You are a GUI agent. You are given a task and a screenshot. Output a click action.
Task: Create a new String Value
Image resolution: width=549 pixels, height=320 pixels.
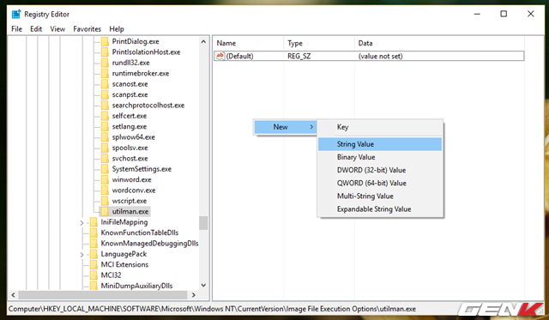point(380,144)
